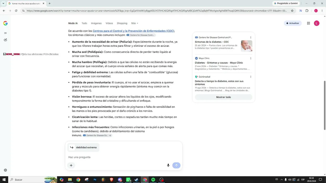Open Detecta a tiempo la diabetes article
This screenshot has height=183, width=326.
[219, 83]
